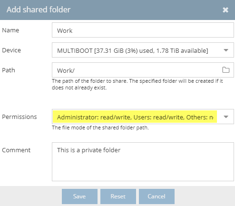Click the Add shared folder title bar text
Screen dimensions: 235x206
coord(39,10)
